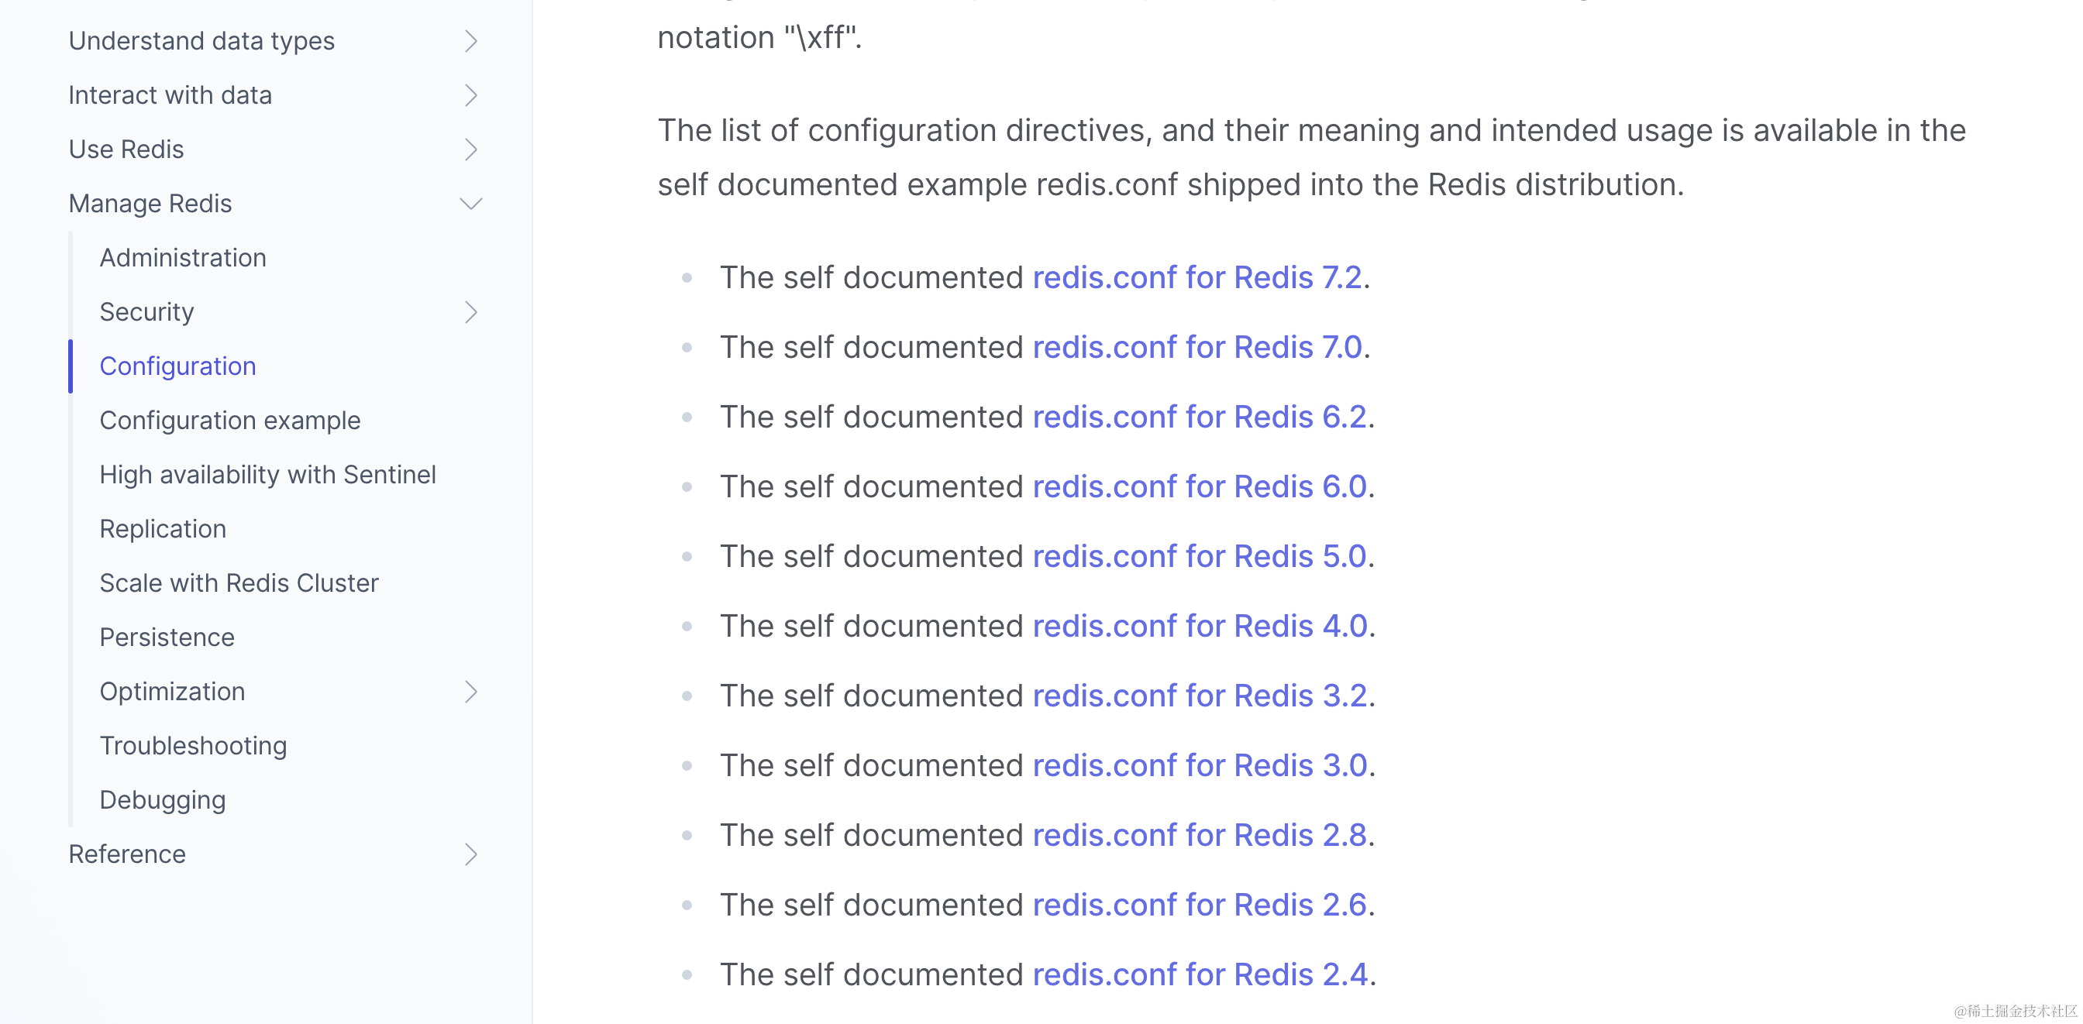Follow the redis.conf for Redis 6.0 link
The height and width of the screenshot is (1024, 2083).
click(1199, 486)
